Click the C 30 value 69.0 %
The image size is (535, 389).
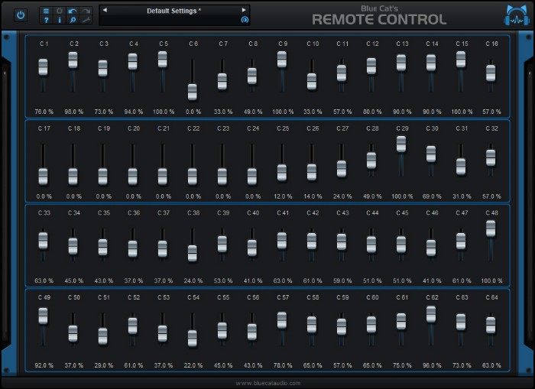[x=432, y=196]
